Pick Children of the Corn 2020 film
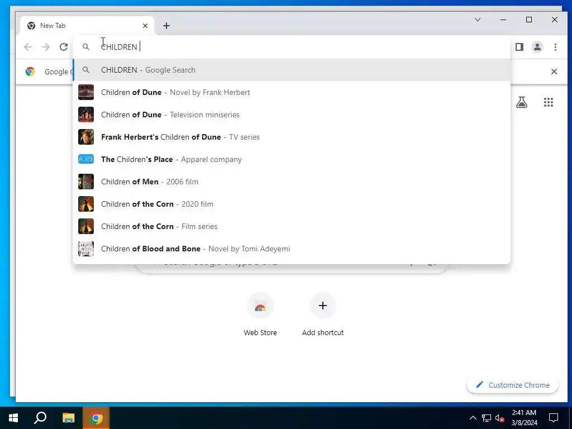572x429 pixels. (x=292, y=204)
